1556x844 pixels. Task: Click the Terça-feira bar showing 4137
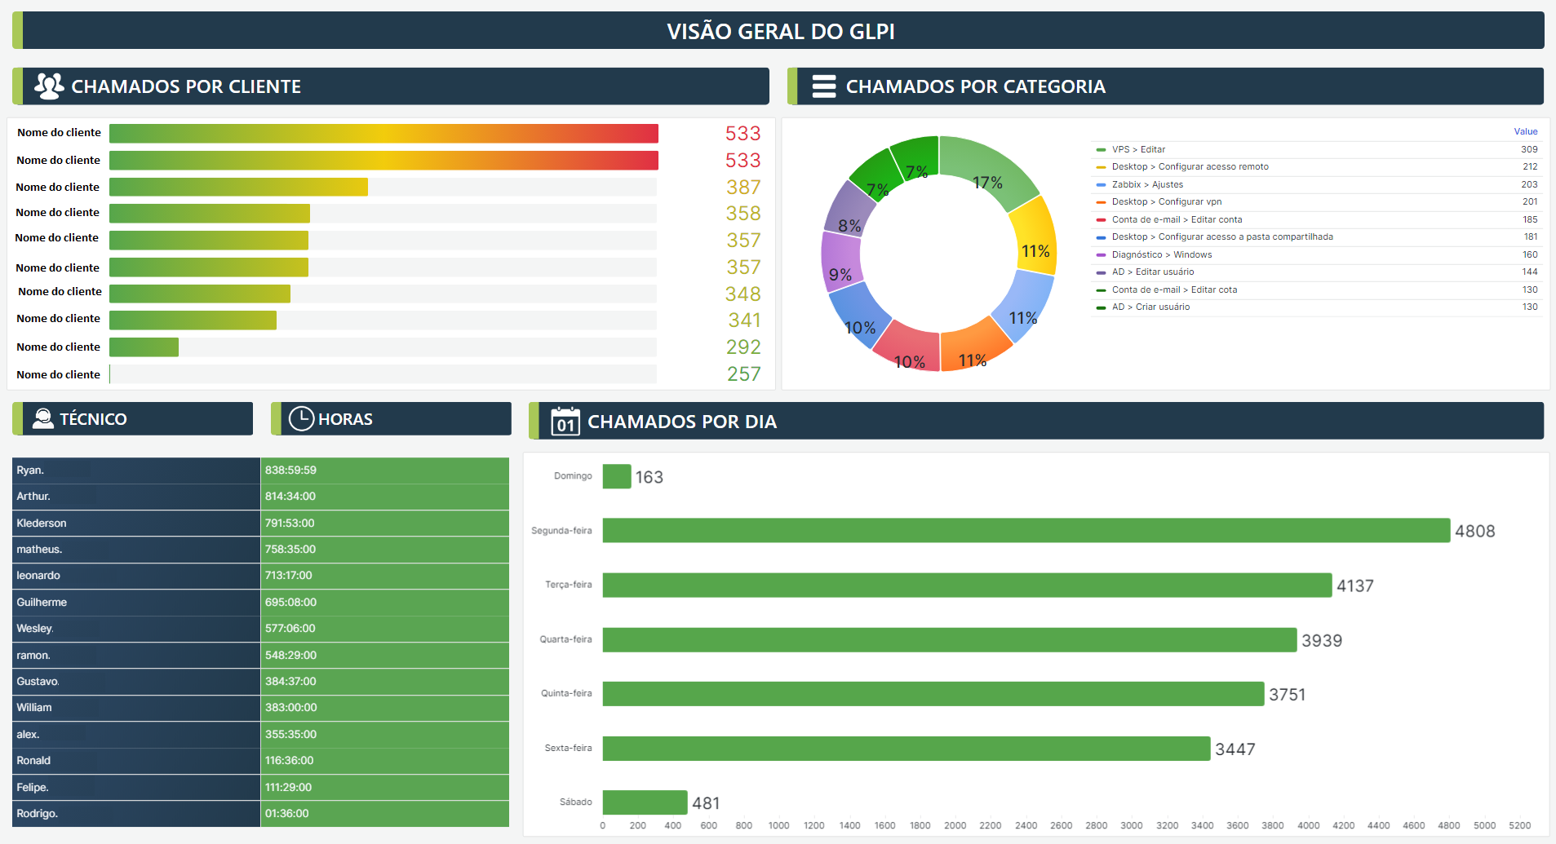point(967,585)
